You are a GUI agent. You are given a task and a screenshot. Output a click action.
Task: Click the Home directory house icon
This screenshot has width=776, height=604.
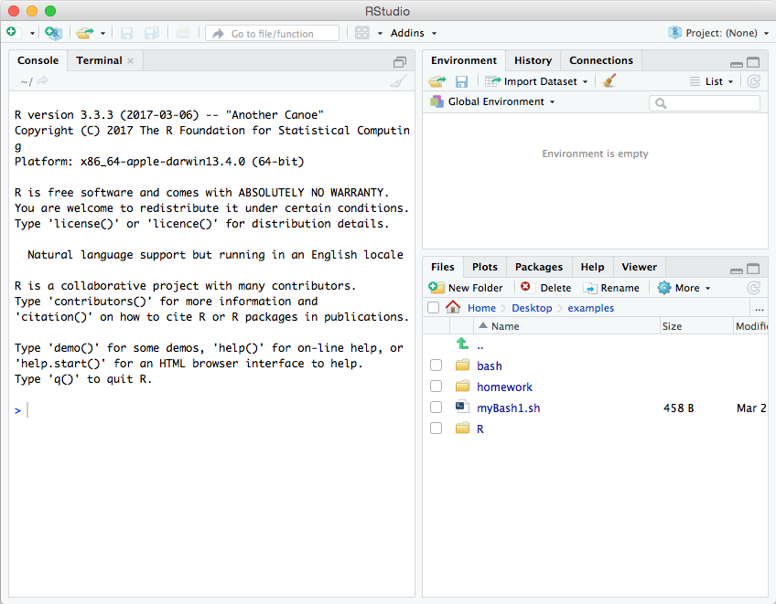pos(453,308)
